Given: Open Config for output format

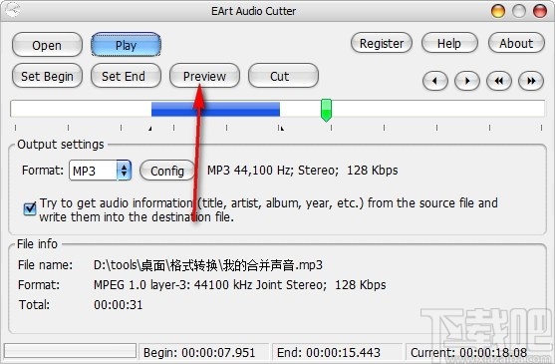Looking at the screenshot, I should [x=167, y=171].
